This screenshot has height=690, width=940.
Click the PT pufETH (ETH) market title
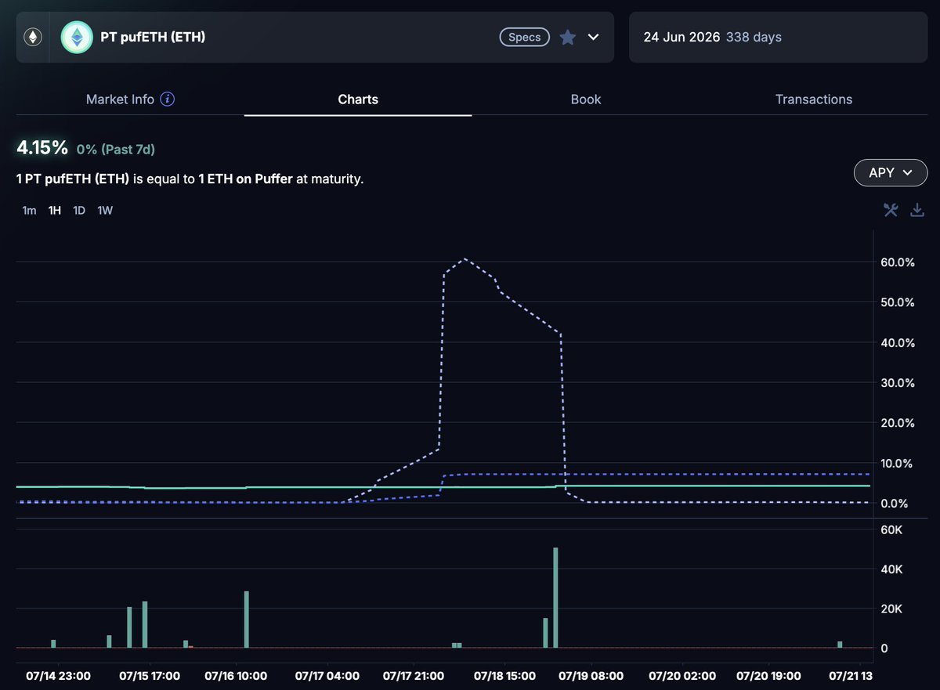click(x=153, y=36)
